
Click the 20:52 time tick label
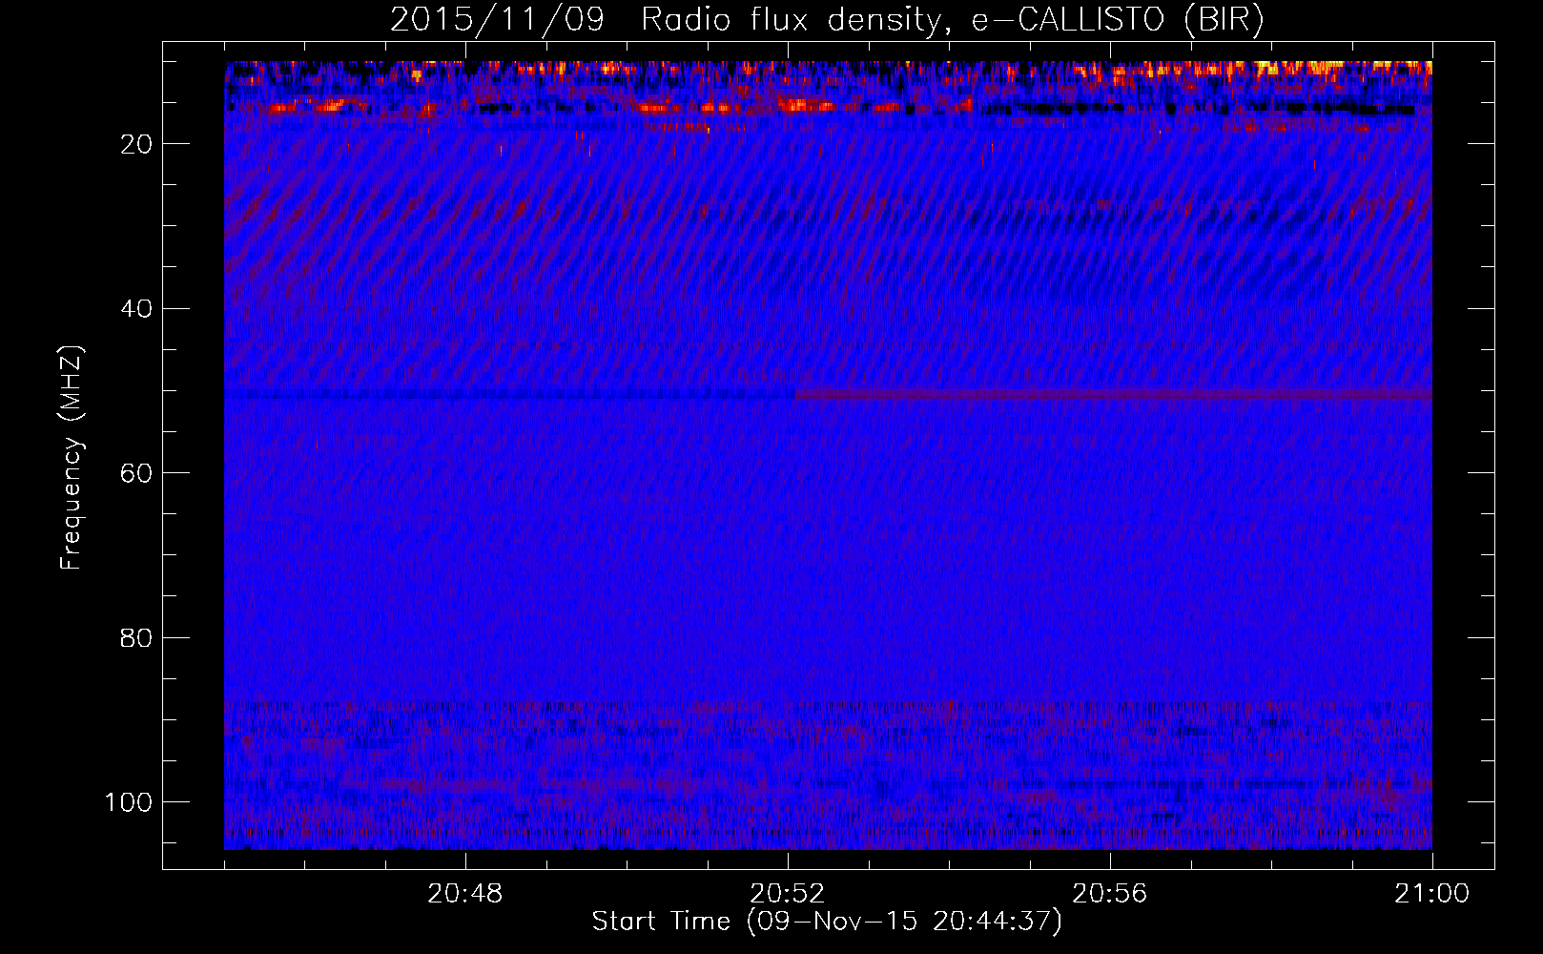[x=788, y=894]
